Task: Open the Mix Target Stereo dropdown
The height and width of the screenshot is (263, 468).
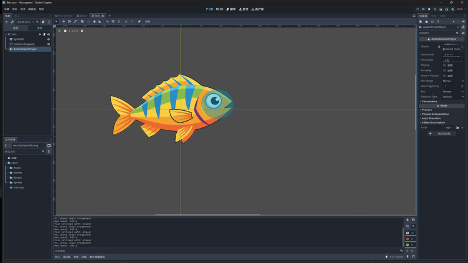Action: (x=453, y=81)
